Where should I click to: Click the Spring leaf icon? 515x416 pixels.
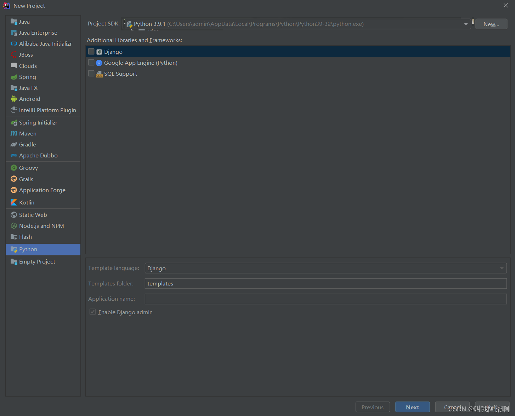(14, 77)
